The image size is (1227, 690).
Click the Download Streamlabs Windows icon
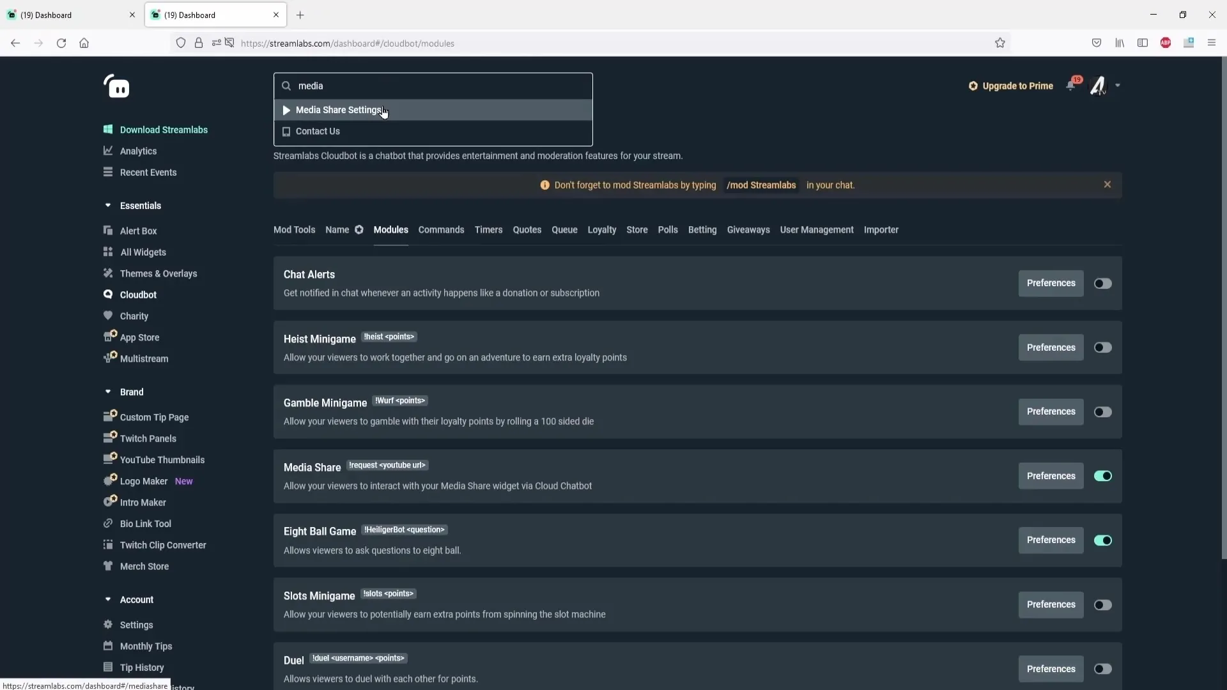point(108,129)
